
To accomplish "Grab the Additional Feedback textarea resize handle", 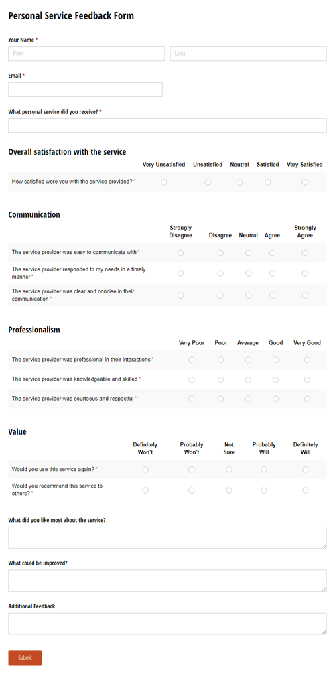I will [324, 632].
